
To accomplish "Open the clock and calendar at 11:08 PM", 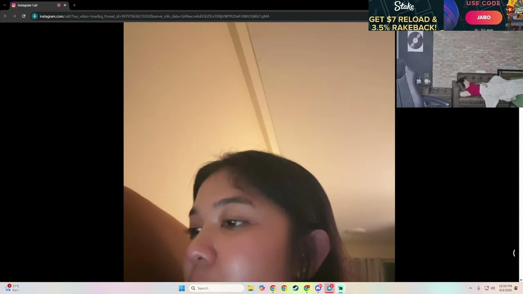I will pos(505,288).
